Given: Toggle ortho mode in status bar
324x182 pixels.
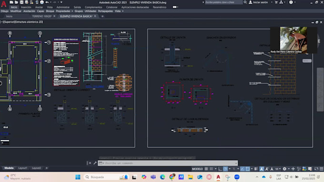Looking at the screenshot, I should pos(220,169).
